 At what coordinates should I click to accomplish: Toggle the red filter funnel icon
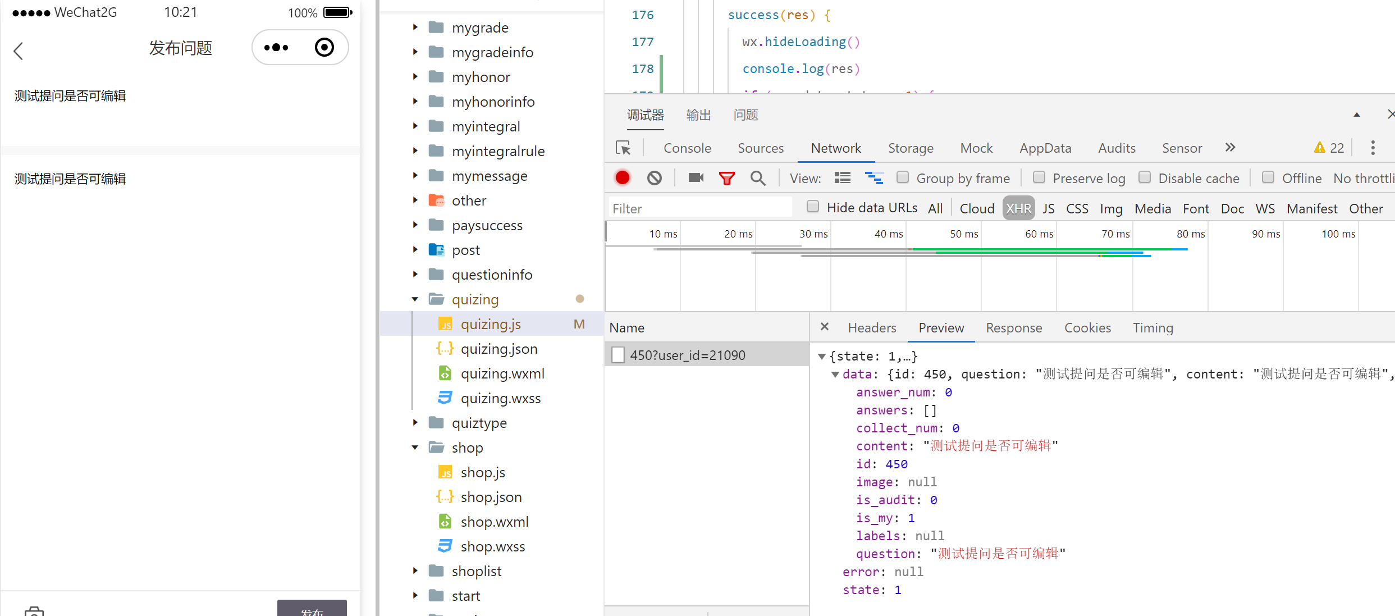(x=726, y=178)
